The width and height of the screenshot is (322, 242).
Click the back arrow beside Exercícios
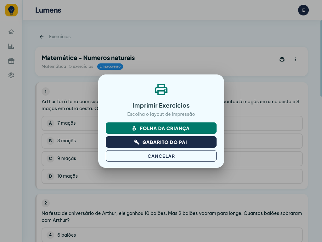pos(42,37)
